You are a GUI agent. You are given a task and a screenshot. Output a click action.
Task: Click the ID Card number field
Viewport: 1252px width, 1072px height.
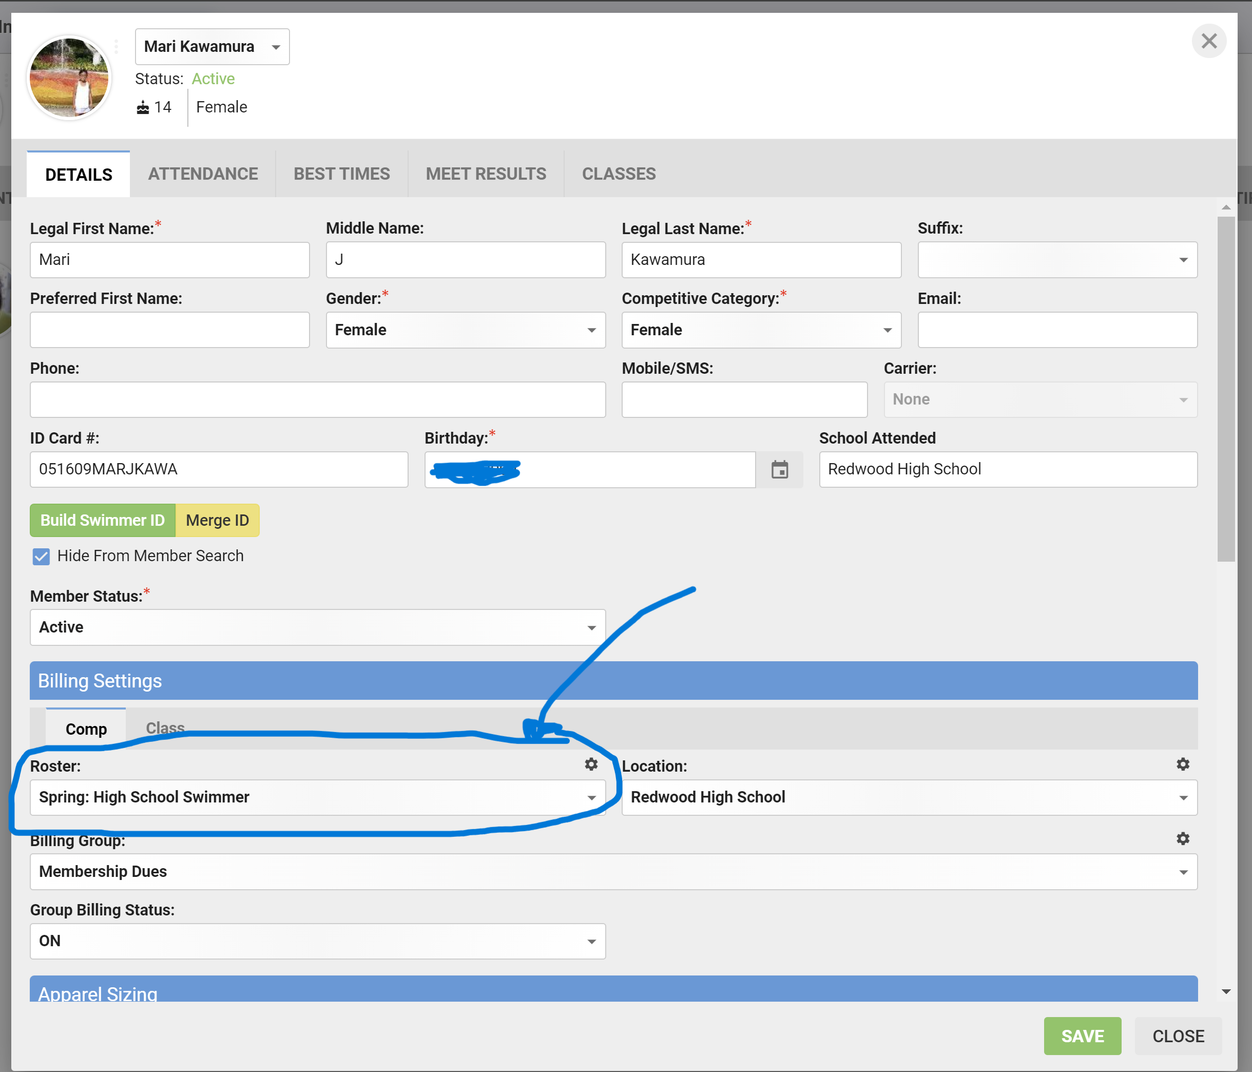click(x=219, y=469)
